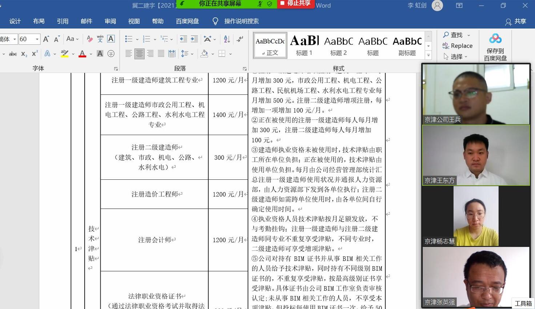This screenshot has height=309, width=535.
Task: Click the increase font size icon
Action: coord(46,39)
